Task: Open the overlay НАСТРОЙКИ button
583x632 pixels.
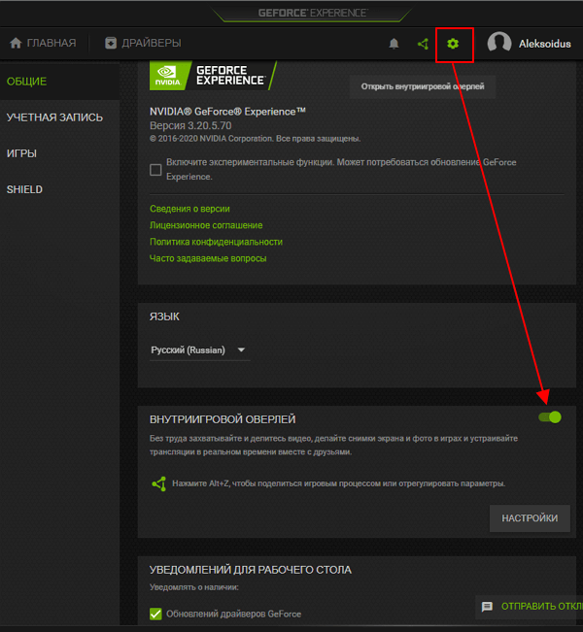Action: click(x=530, y=518)
